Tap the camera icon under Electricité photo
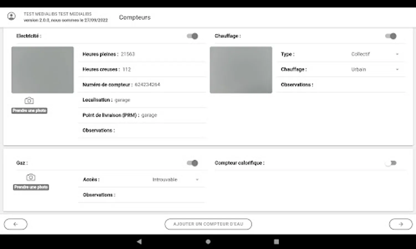The width and height of the screenshot is (416, 249). coord(29,101)
